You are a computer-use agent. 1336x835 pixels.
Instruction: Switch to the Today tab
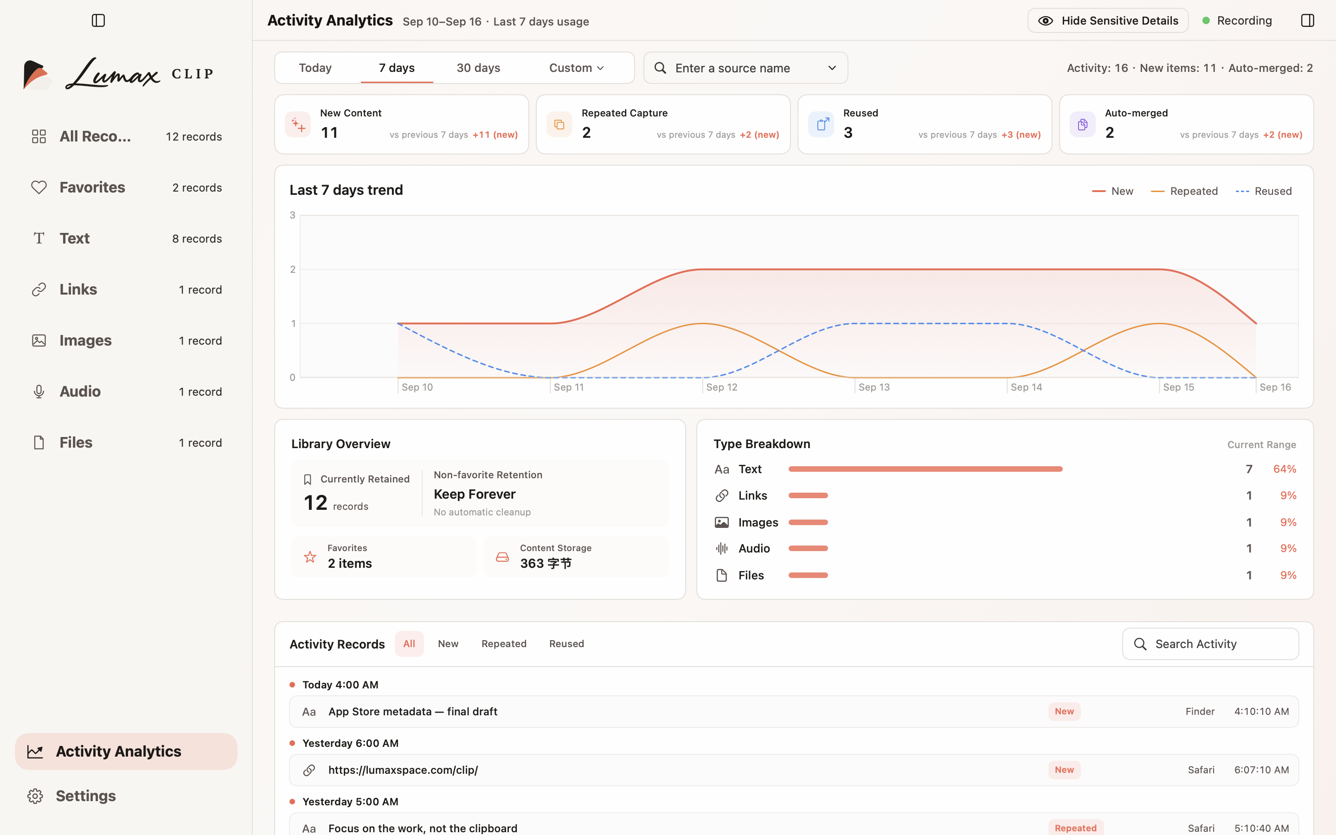tap(315, 68)
